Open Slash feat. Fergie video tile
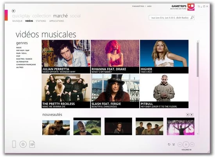 115,91
